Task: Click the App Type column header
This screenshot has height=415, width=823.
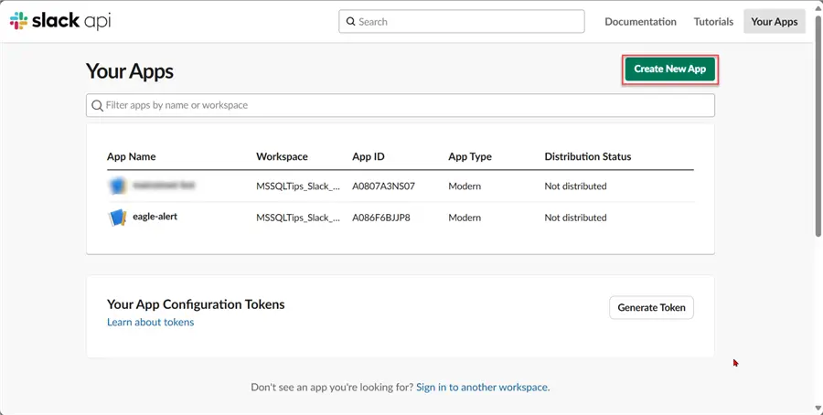Action: 470,156
